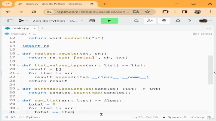Open the AI assistant in status bar
216x121 pixels.
pos(10,117)
